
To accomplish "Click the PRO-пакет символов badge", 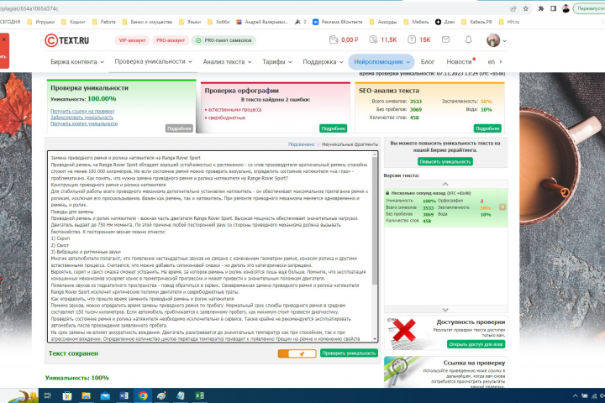I will 224,40.
